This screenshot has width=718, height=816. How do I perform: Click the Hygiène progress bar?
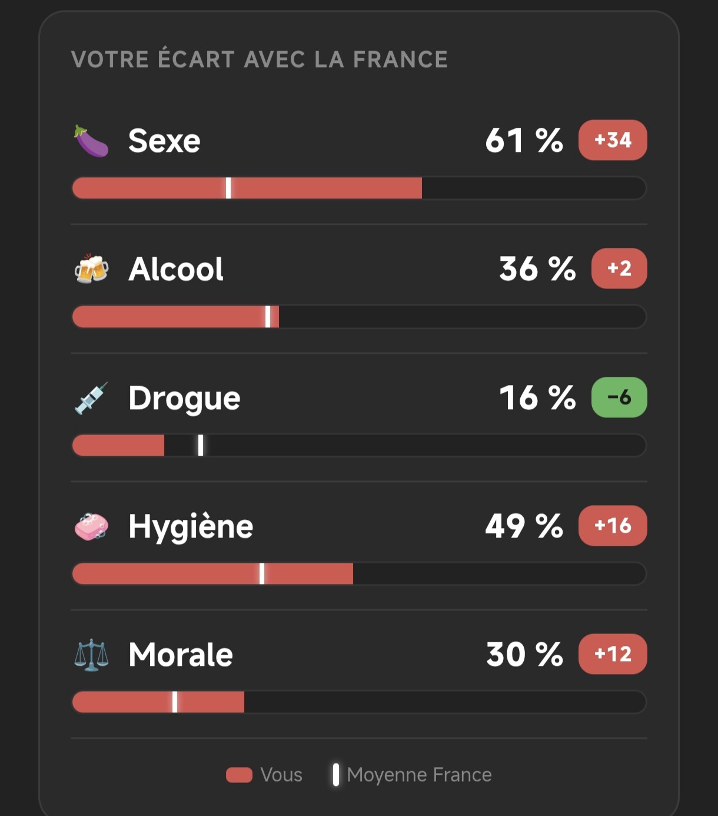359,574
